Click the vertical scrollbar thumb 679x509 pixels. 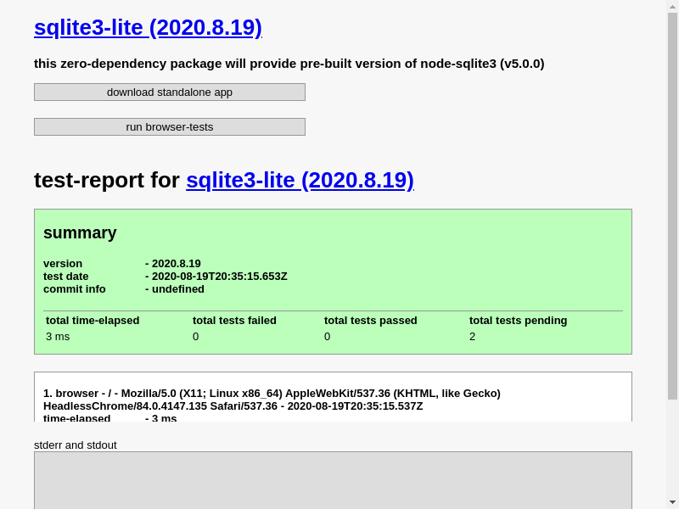[672, 206]
